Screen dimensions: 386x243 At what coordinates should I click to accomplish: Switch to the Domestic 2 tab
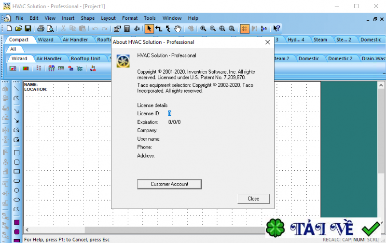[x=340, y=58]
